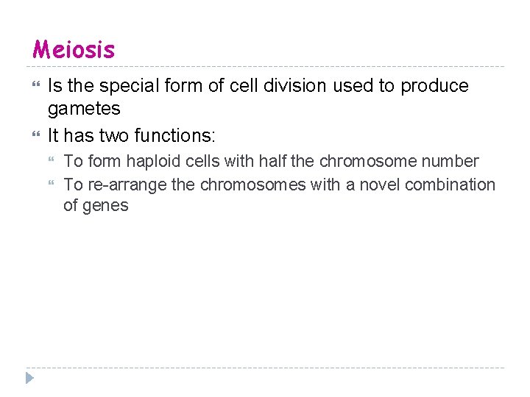The width and height of the screenshot is (530, 397).
Task: Click the phrase "chromosome number"
Action: pos(399,162)
